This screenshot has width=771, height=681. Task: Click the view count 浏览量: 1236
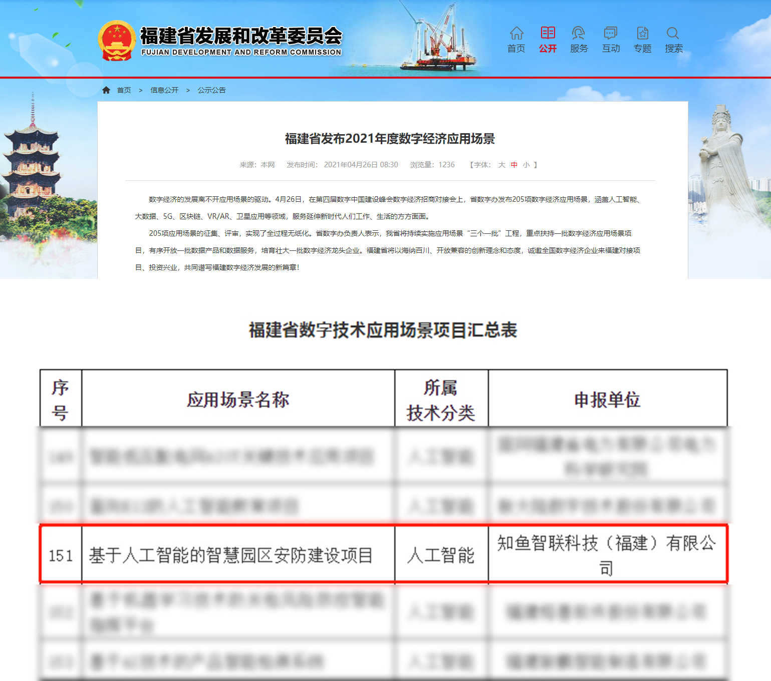[432, 165]
